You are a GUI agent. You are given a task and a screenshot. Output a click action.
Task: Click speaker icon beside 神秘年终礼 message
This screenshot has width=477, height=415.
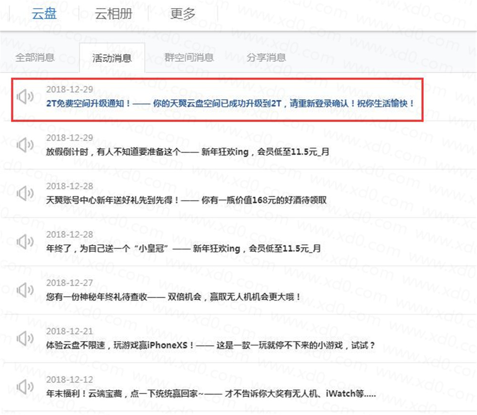tap(25, 290)
